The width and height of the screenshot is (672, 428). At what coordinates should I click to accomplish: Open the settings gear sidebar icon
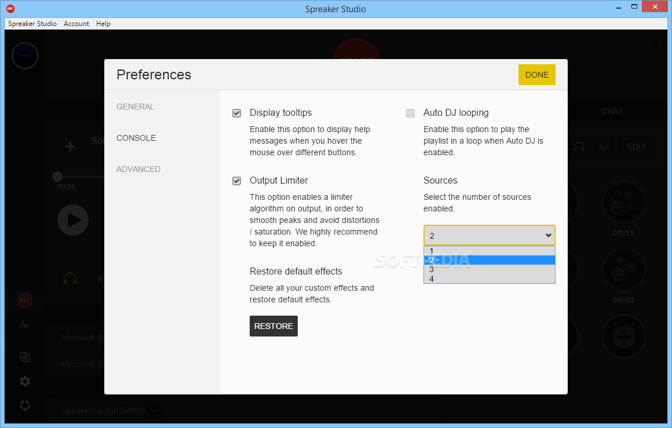tap(25, 381)
